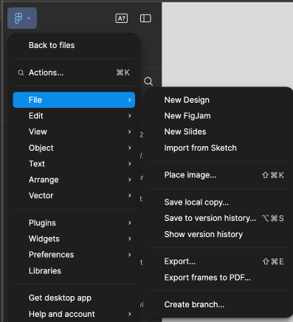Viewport: 293px width, 322px height.
Task: Select Save to version history…
Action: click(218, 219)
